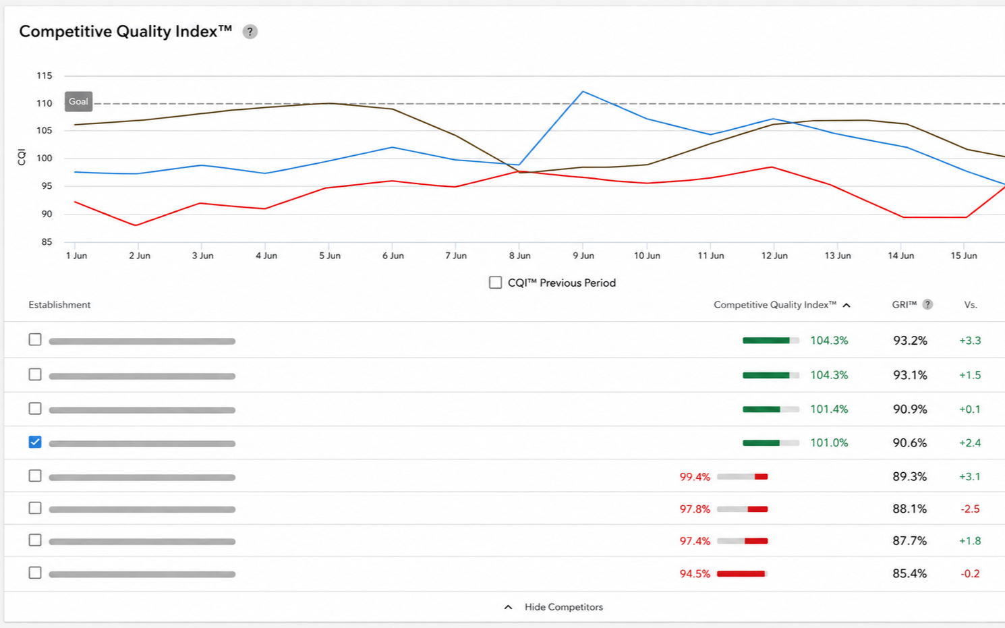Sort by Competitive Quality Index column header

tap(774, 305)
